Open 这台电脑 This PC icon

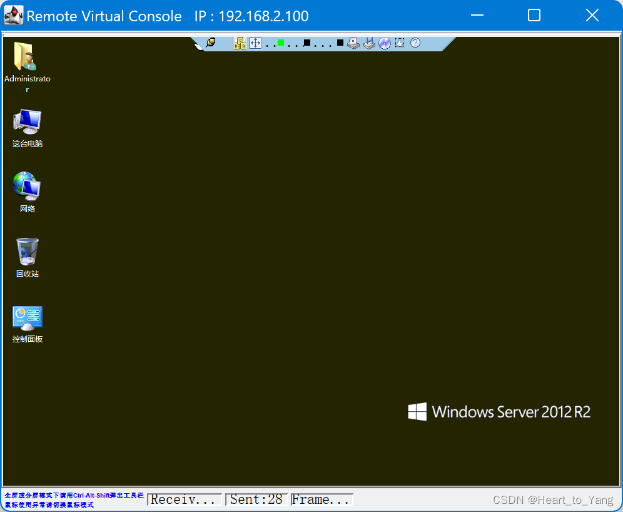tap(27, 121)
